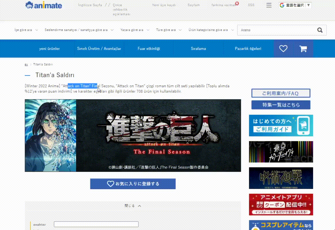The height and width of the screenshot is (230, 335).
Task: Open the 東京カラーソニック banner
Action: (281, 152)
